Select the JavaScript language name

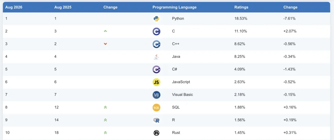click(181, 82)
